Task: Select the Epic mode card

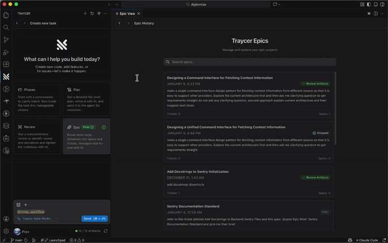Action: pyautogui.click(x=86, y=136)
